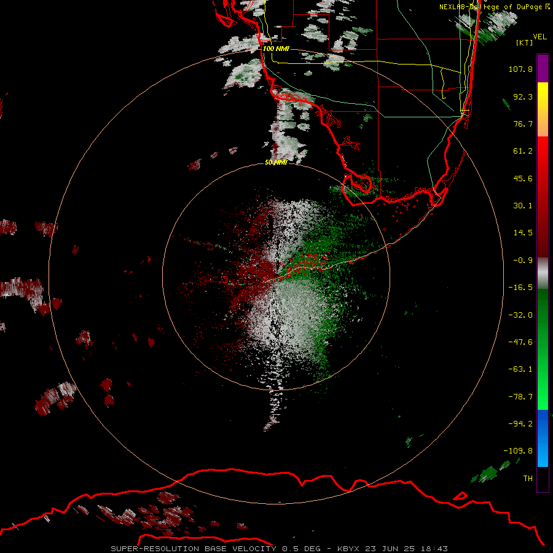This screenshot has width=553, height=553.
Task: Click the KBYX radar site center
Action: pos(276,277)
